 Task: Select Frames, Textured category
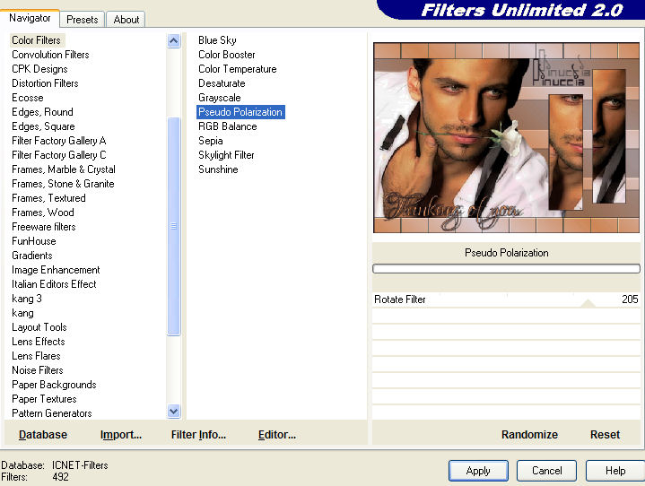[x=48, y=198]
